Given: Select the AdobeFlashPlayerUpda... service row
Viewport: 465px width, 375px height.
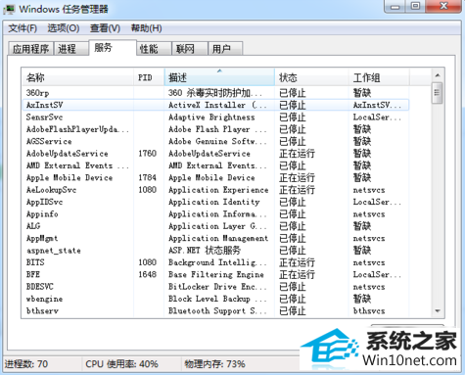Looking at the screenshot, I should [x=215, y=129].
